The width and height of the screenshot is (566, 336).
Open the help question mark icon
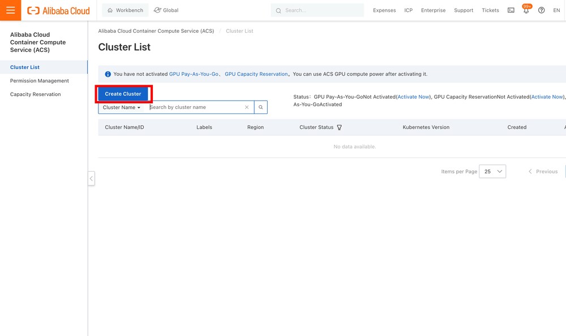click(541, 10)
